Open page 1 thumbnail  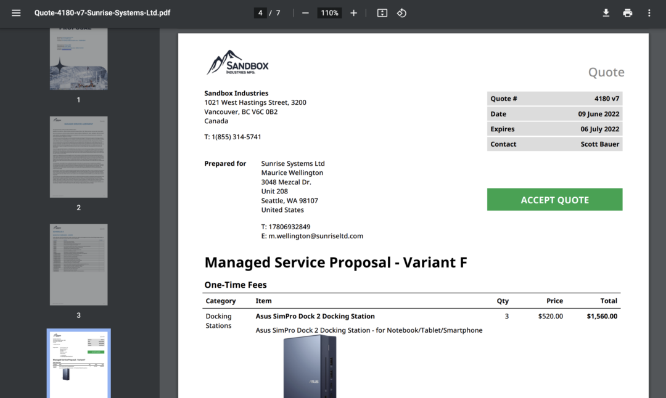[x=78, y=59]
